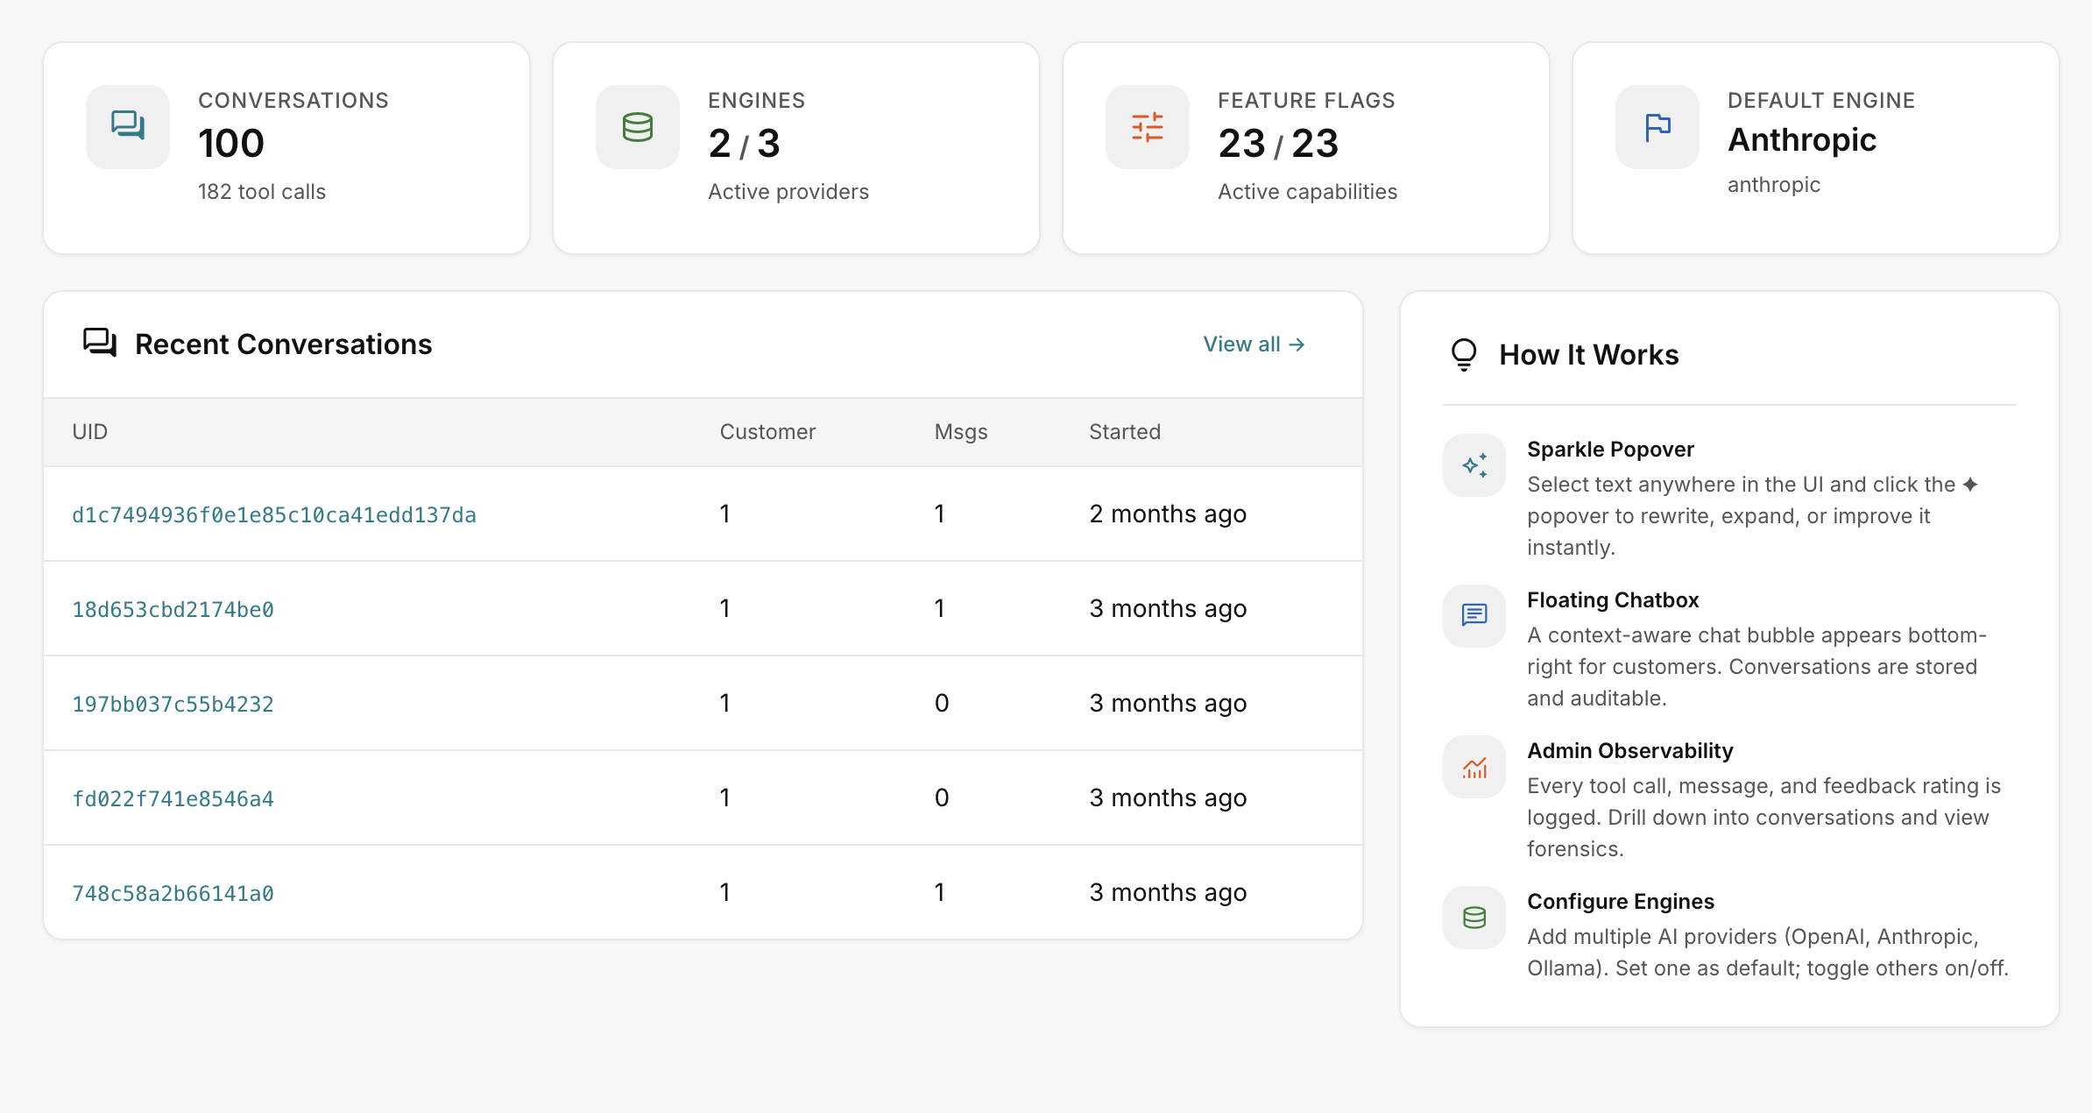The height and width of the screenshot is (1113, 2092).
Task: Click the Recent Conversations header icon
Action: [100, 343]
